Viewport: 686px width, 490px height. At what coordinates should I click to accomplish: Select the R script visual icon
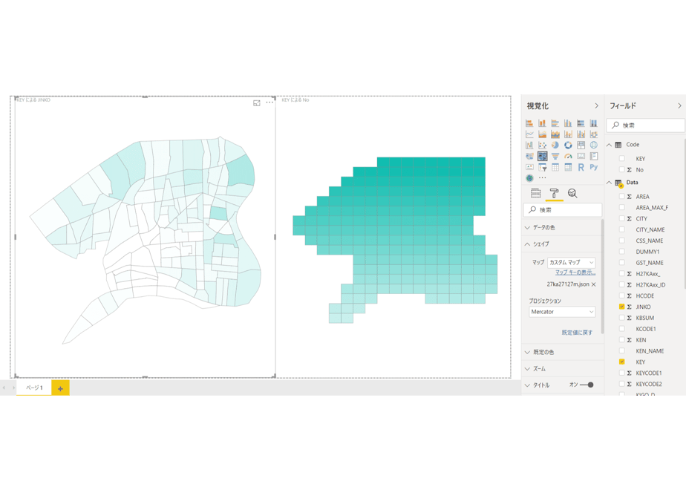coord(581,167)
